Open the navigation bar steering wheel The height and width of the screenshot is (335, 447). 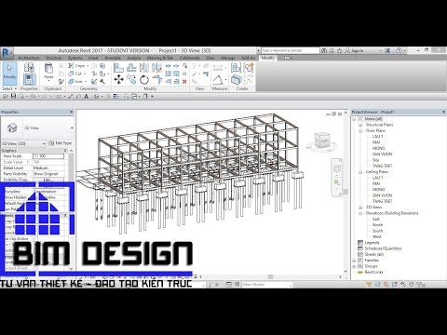click(x=337, y=169)
